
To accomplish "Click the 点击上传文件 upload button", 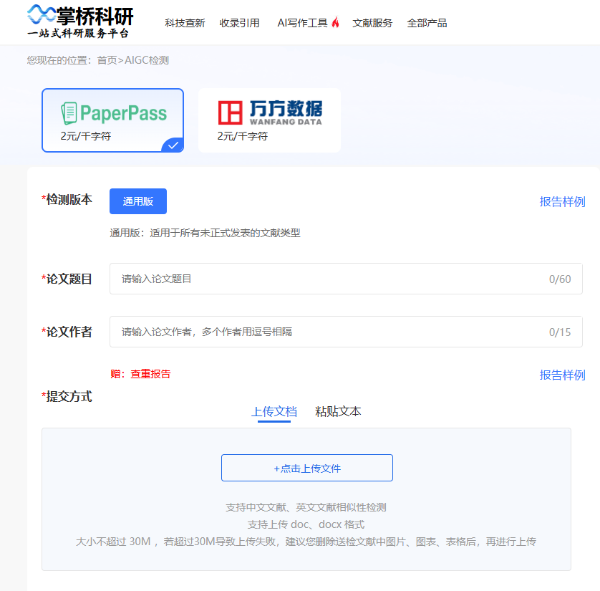I will click(x=306, y=468).
